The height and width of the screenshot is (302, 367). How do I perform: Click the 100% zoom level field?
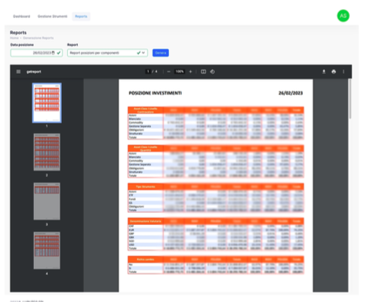(x=180, y=72)
